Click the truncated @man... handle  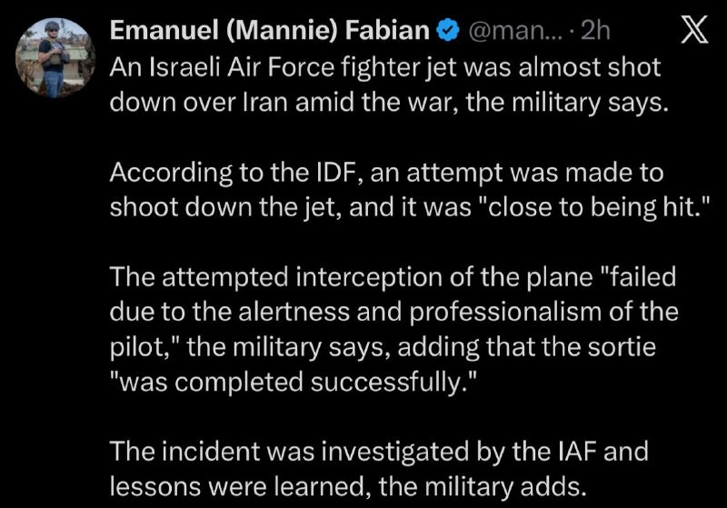pyautogui.click(x=513, y=33)
